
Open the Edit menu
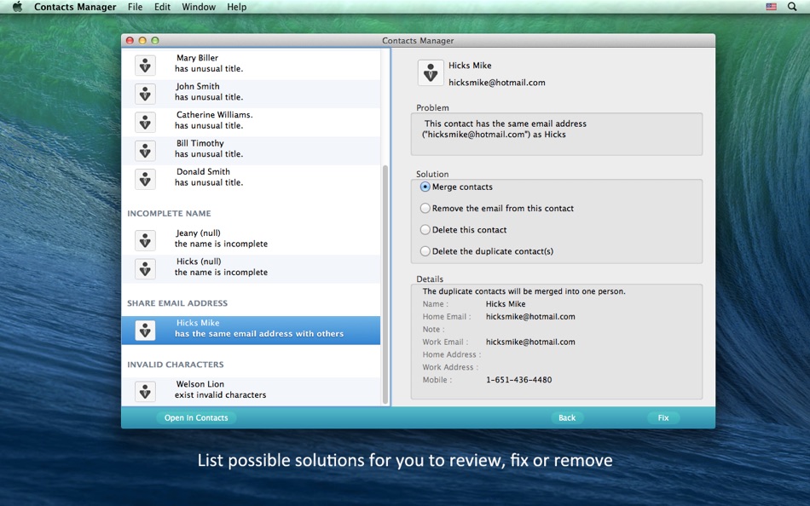pos(162,7)
